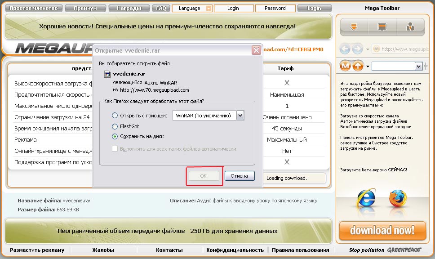Screen dimensions: 435x259
Task: Open the small arrow next to navigation buttons
Action: (368, 49)
